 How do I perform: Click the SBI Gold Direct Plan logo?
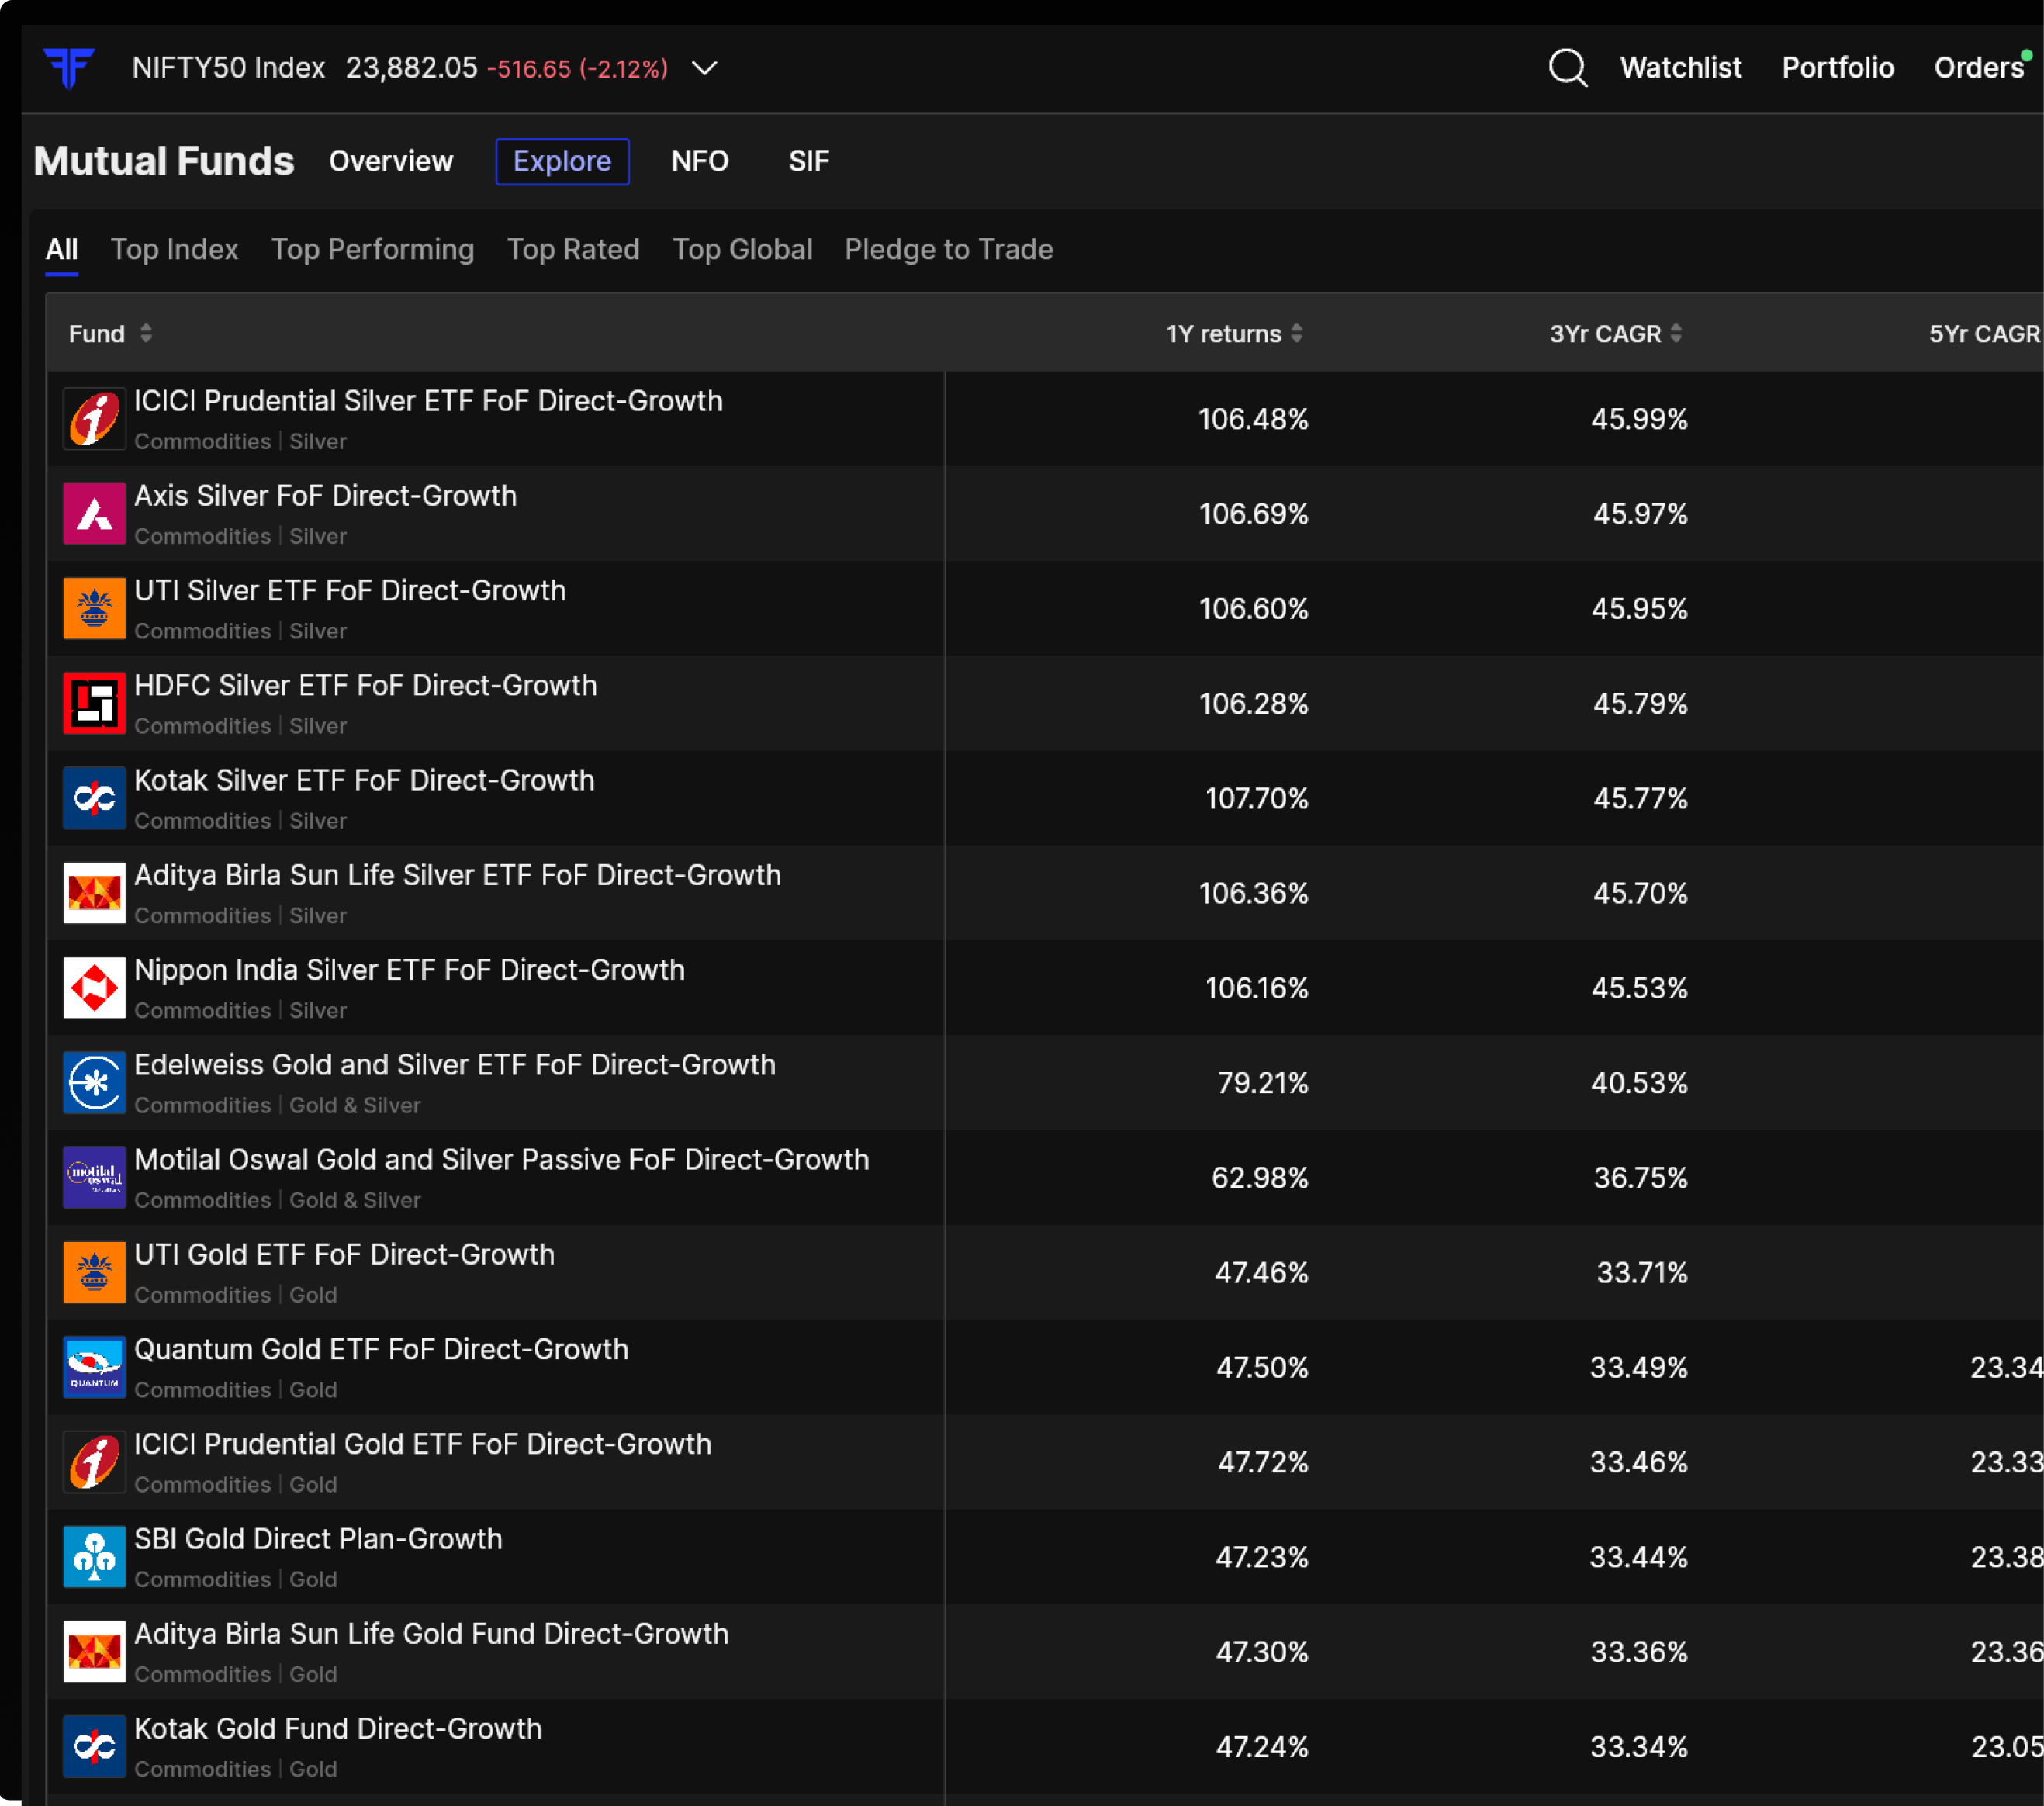(x=94, y=1557)
